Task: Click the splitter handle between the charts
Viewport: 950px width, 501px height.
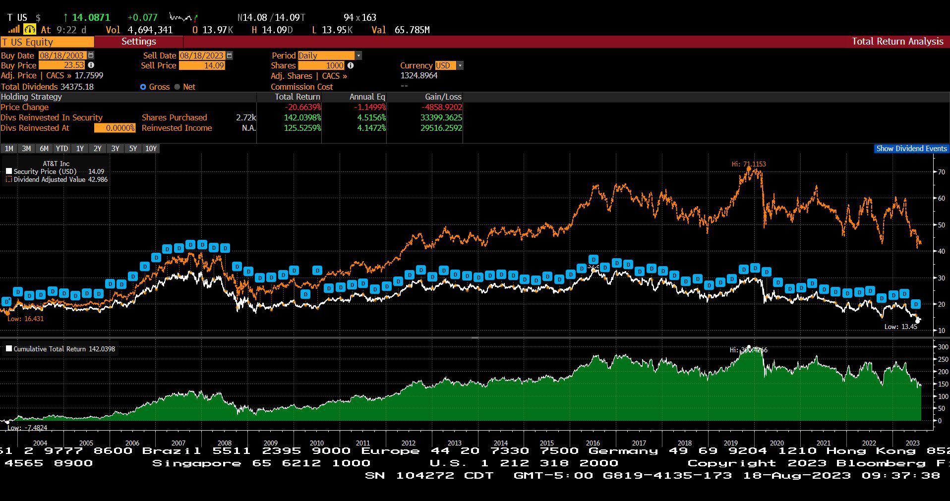Action: (x=475, y=337)
